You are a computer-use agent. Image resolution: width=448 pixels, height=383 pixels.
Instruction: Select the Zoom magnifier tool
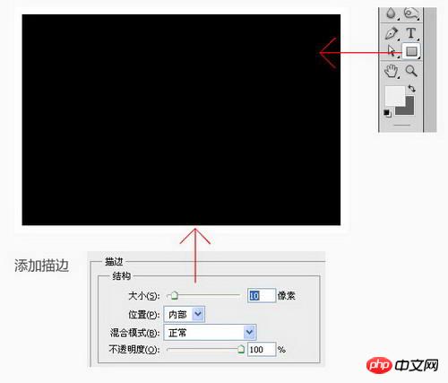click(x=411, y=71)
